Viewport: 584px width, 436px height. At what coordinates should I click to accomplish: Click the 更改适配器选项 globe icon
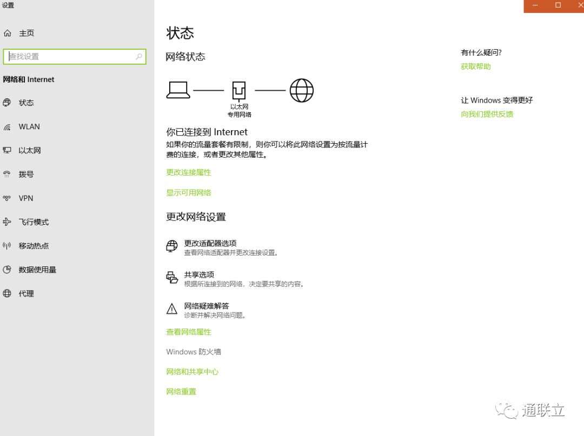(x=172, y=246)
